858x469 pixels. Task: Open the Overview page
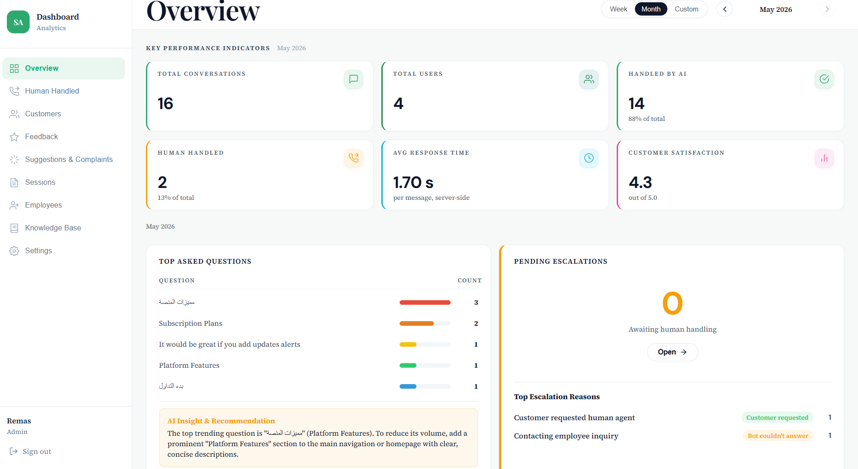pyautogui.click(x=63, y=68)
